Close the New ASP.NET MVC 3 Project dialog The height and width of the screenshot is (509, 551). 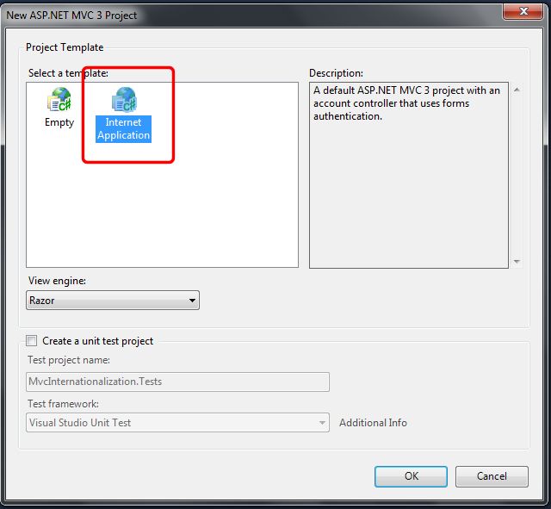523,11
